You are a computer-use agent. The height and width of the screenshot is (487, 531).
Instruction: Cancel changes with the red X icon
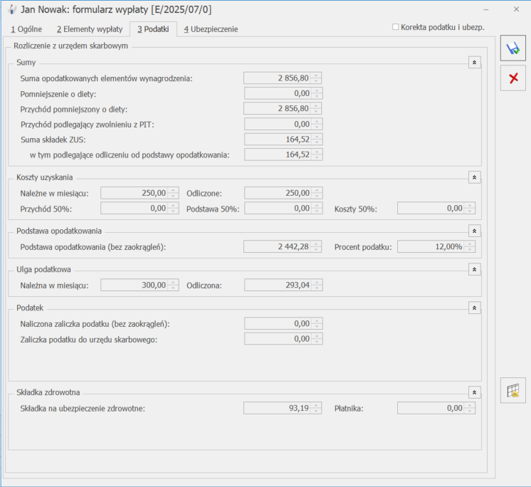[x=513, y=78]
